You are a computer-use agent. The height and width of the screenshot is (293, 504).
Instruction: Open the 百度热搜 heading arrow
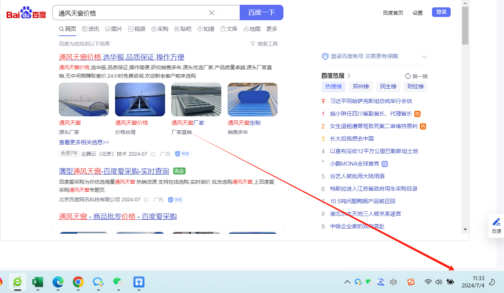tap(349, 76)
